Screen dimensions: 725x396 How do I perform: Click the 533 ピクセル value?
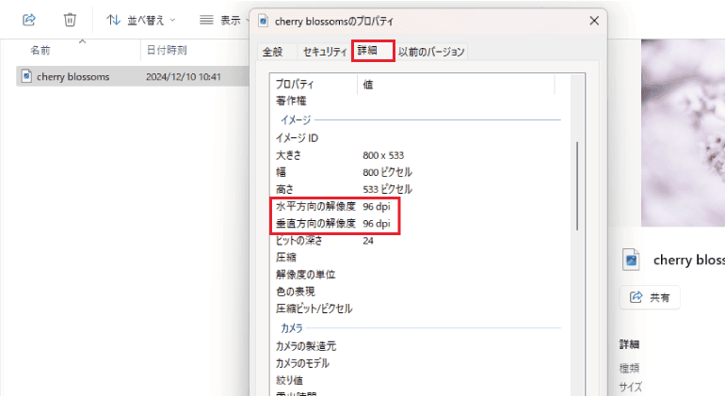coord(388,189)
